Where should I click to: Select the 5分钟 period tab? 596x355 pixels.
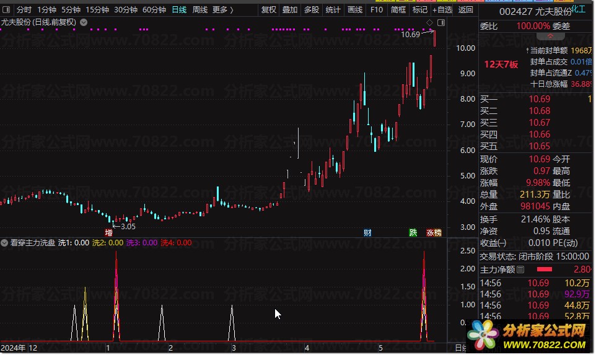coord(71,9)
